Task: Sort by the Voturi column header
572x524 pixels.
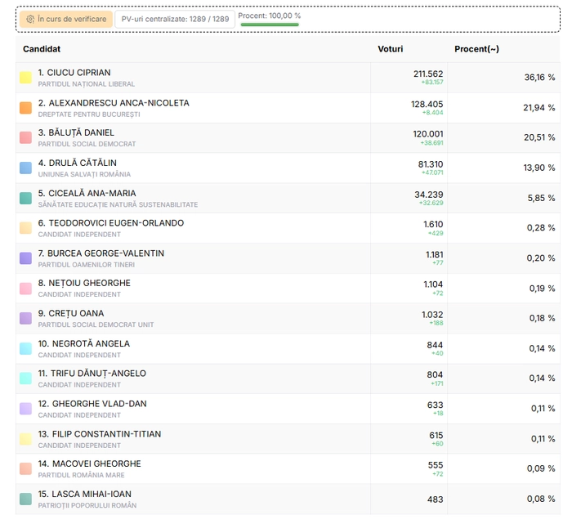Action: point(390,49)
